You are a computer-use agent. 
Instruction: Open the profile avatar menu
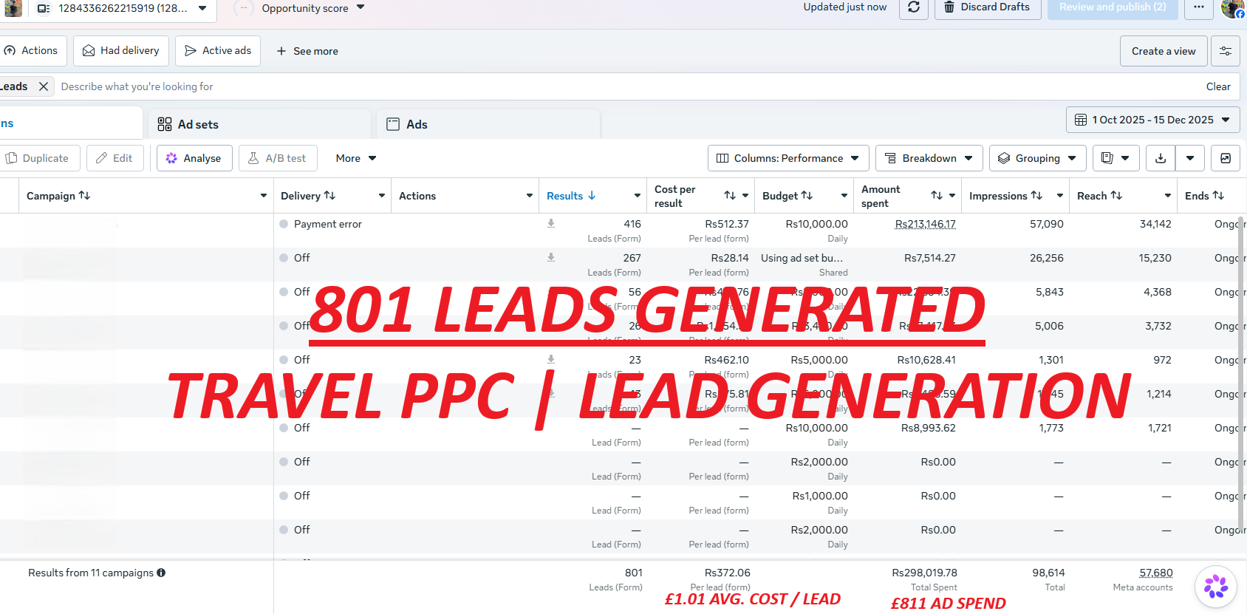1232,8
